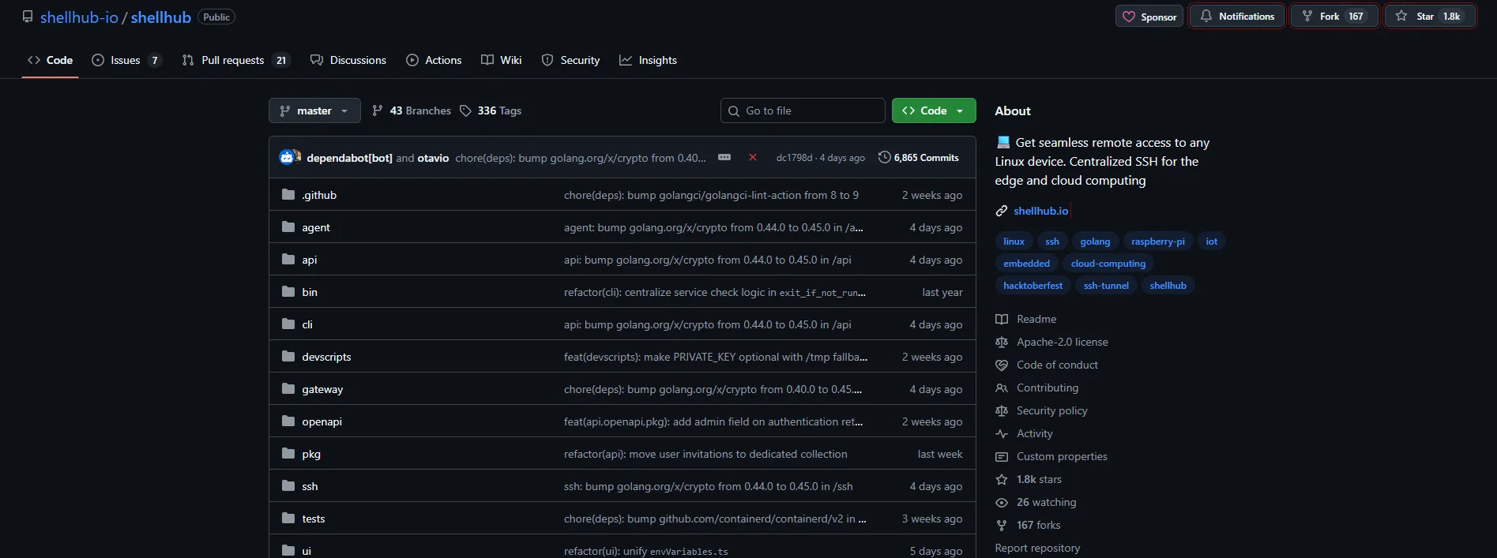Screen dimensions: 1497x558
Task: Switch to the Pull requests tab
Action: (235, 60)
